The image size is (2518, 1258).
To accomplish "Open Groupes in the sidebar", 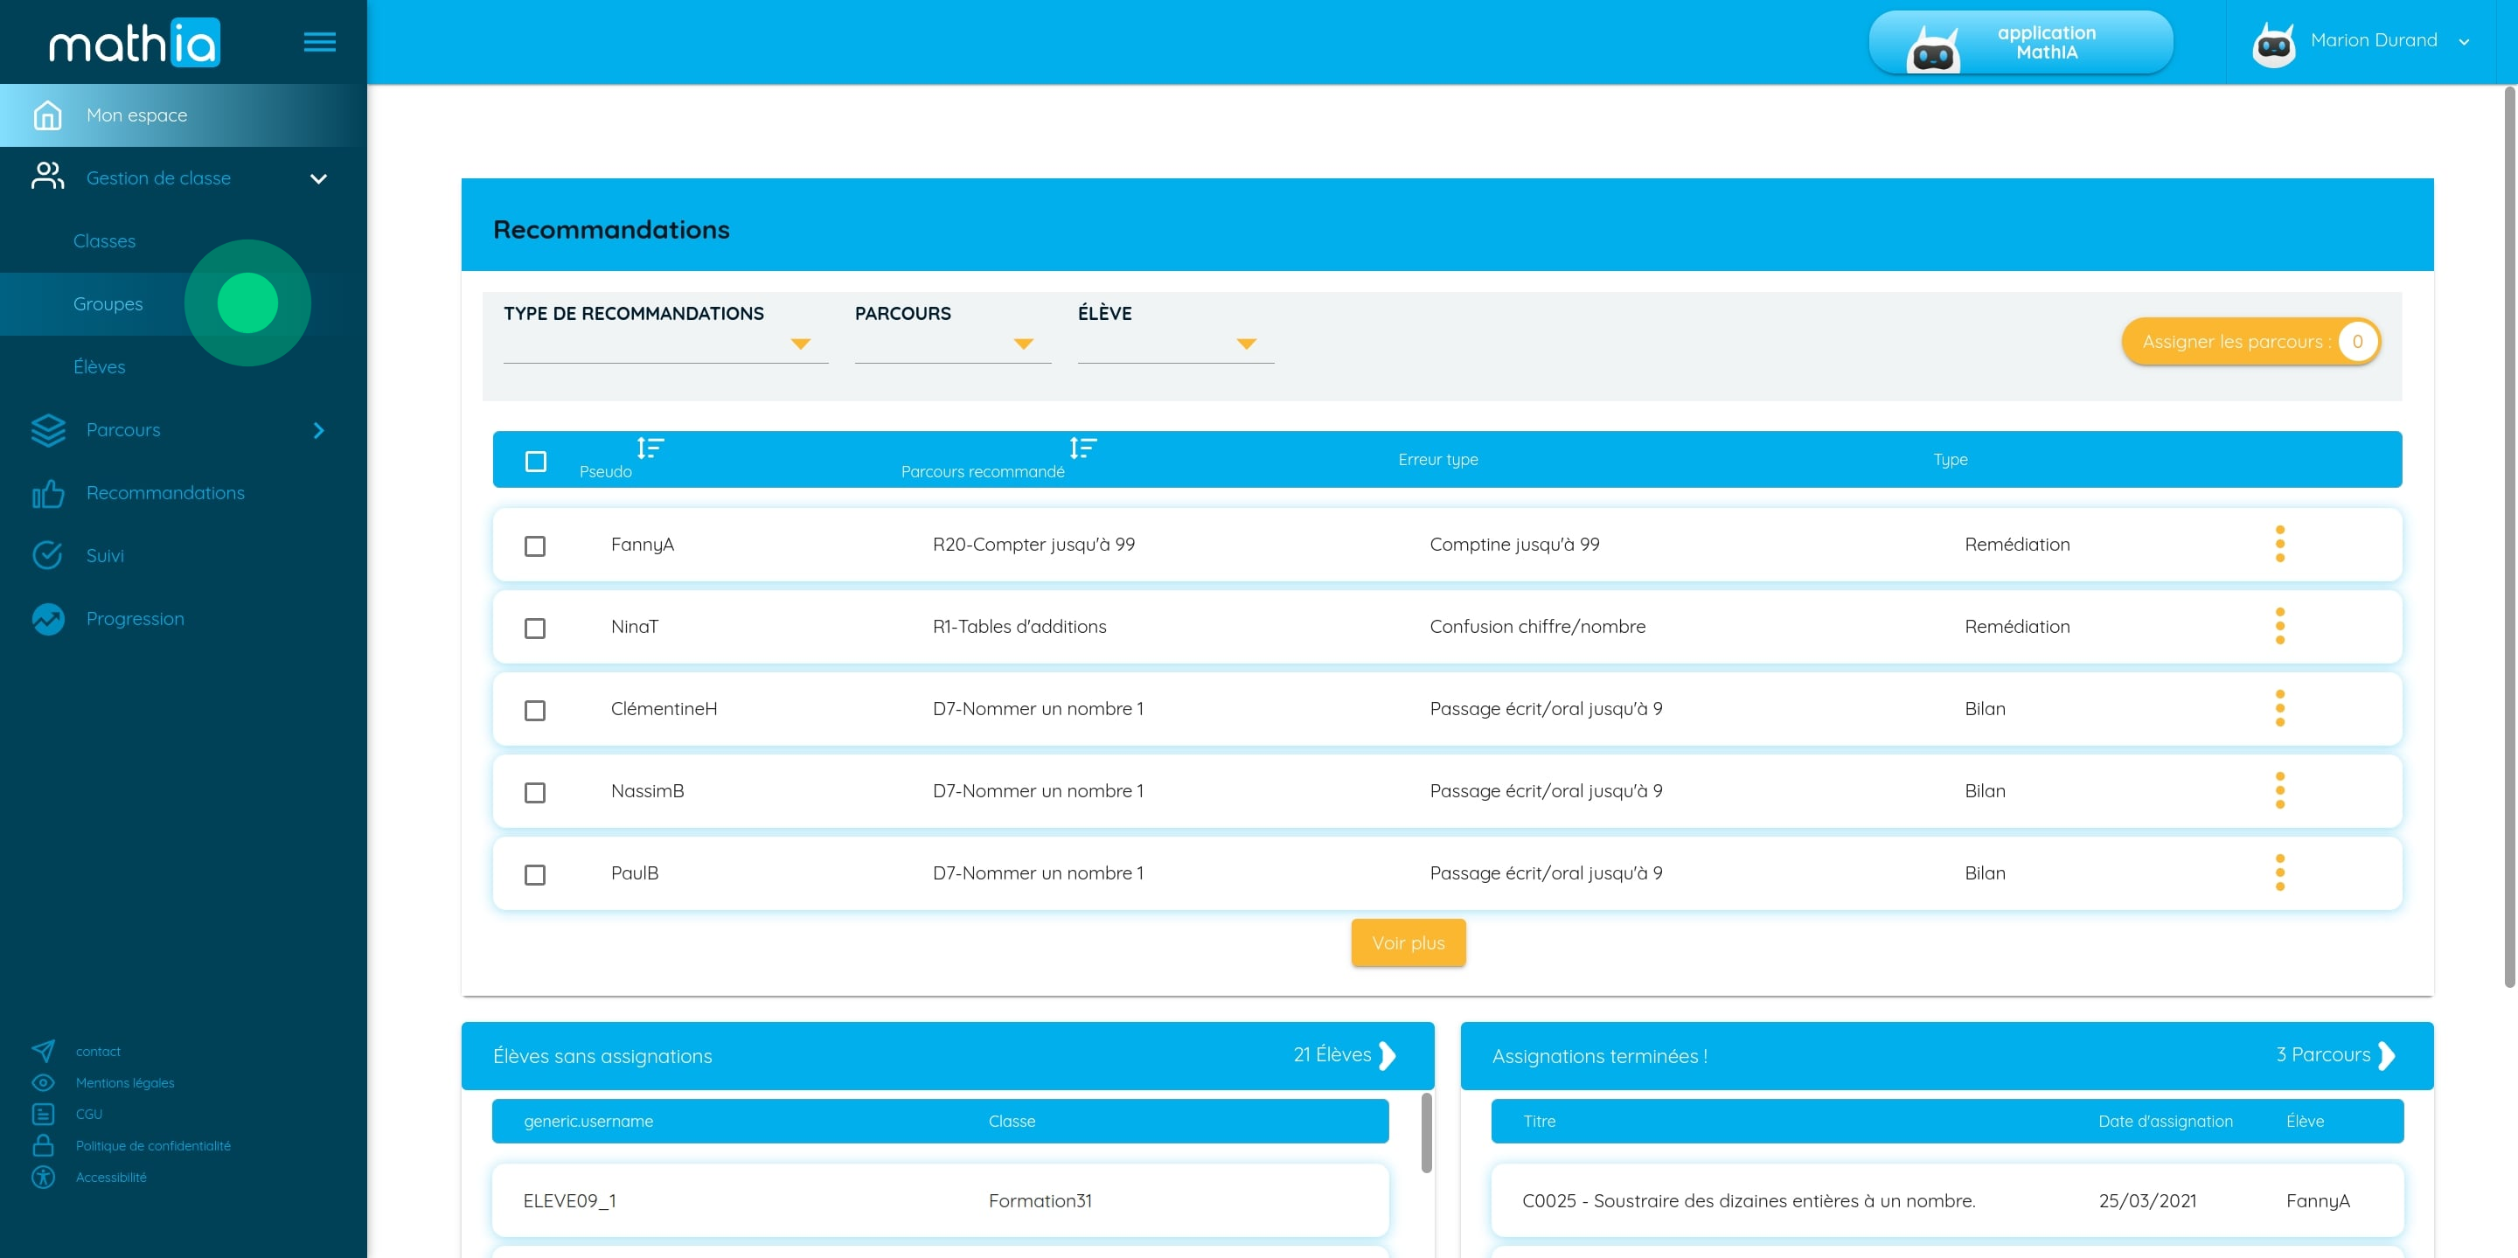I will pyautogui.click(x=108, y=304).
